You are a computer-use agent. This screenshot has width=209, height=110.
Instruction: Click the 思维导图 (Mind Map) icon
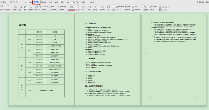click(62, 6)
